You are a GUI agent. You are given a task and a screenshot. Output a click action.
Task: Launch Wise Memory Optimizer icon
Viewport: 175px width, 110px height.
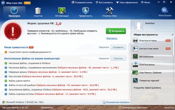(135, 72)
